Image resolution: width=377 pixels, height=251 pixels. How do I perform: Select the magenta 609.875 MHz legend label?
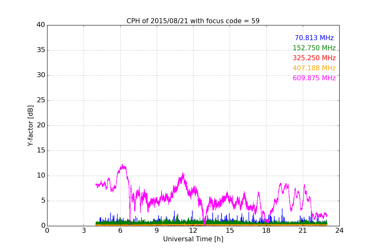[x=314, y=78]
